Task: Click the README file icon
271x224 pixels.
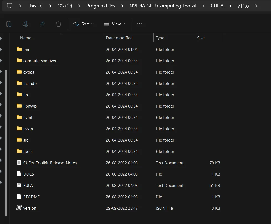Action: [x=19, y=196]
